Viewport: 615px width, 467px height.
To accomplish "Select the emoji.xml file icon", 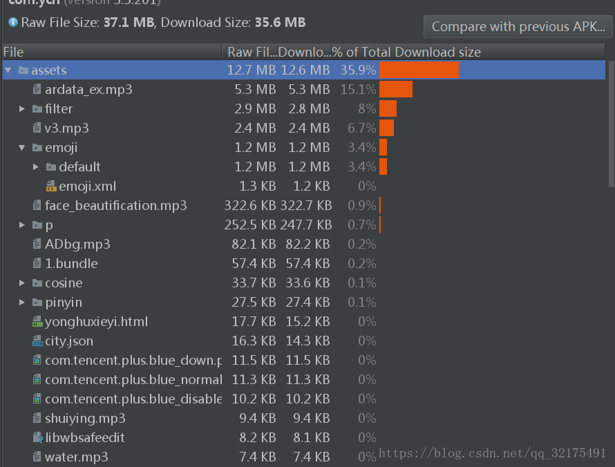I will pyautogui.click(x=51, y=187).
